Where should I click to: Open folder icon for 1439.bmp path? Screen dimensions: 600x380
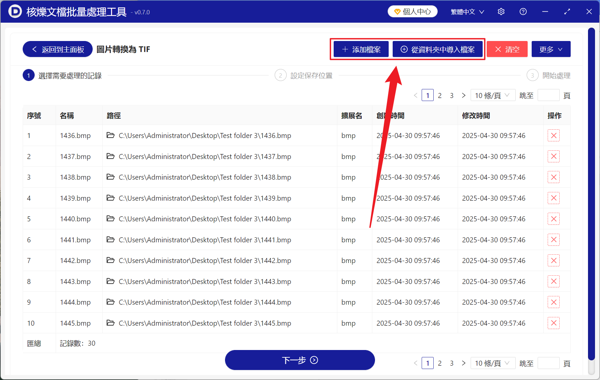coord(110,198)
